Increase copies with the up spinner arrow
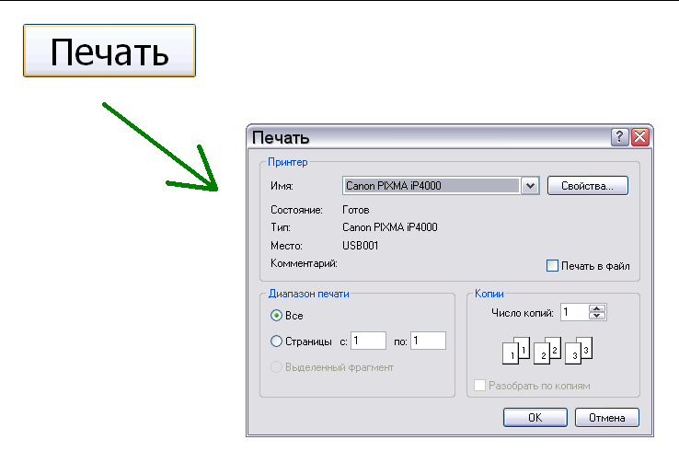This screenshot has height=463, width=679. tap(597, 308)
